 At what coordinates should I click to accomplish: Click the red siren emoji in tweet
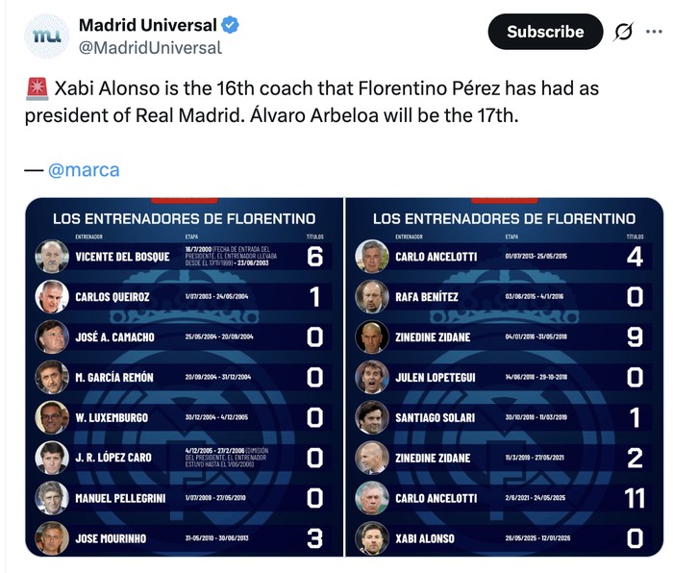pos(36,89)
